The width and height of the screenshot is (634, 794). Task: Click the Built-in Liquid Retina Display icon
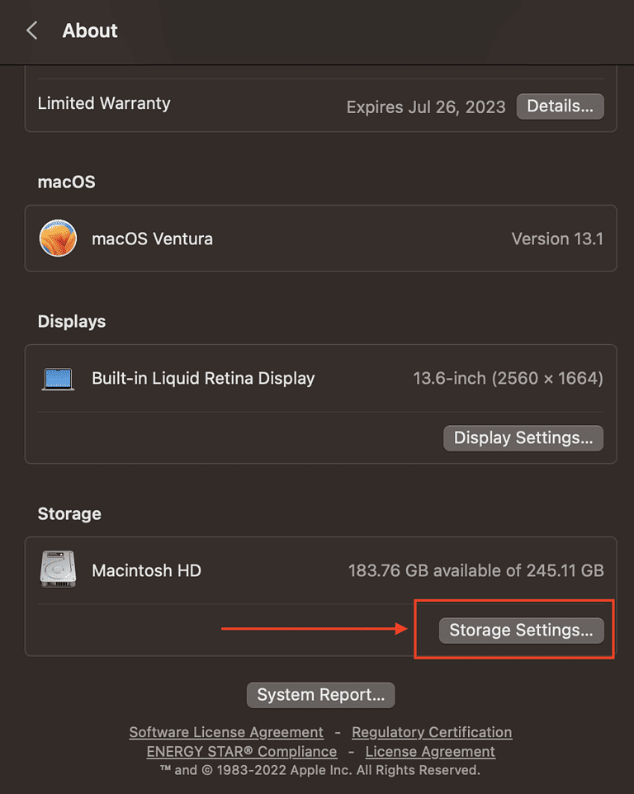click(58, 378)
